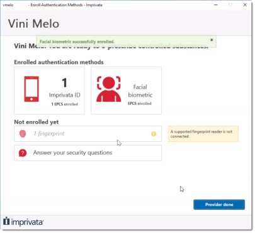Click the Facial biometric successfully enrolled banner text
This screenshot has height=233, width=255.
coord(77,41)
